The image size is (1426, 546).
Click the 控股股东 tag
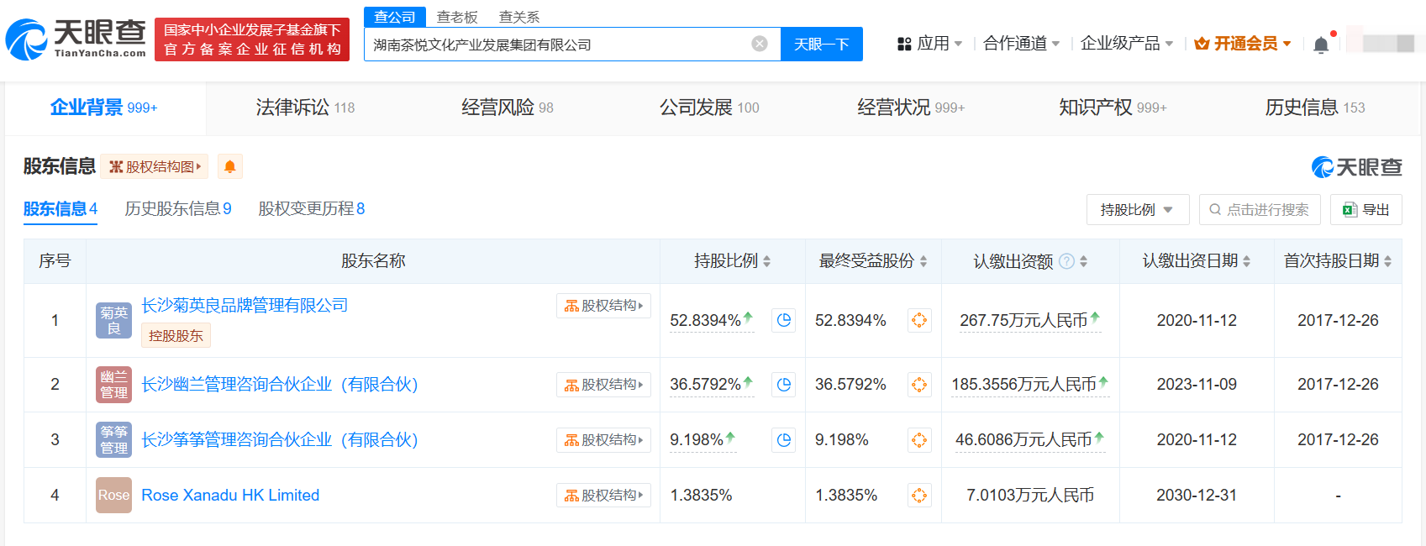pos(176,336)
